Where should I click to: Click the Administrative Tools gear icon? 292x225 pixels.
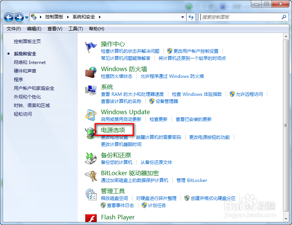(x=91, y=194)
